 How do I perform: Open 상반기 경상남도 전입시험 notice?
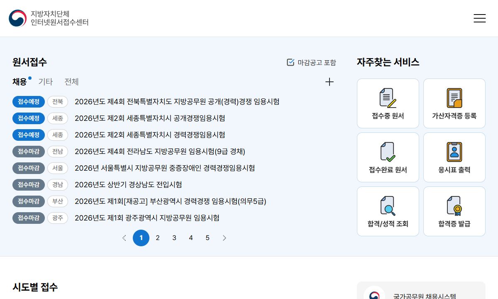click(x=128, y=185)
